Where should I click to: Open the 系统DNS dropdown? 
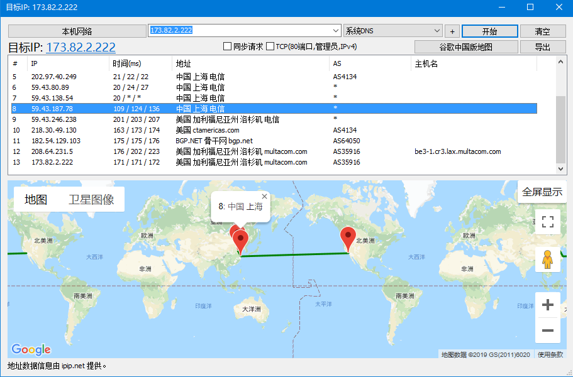click(437, 31)
